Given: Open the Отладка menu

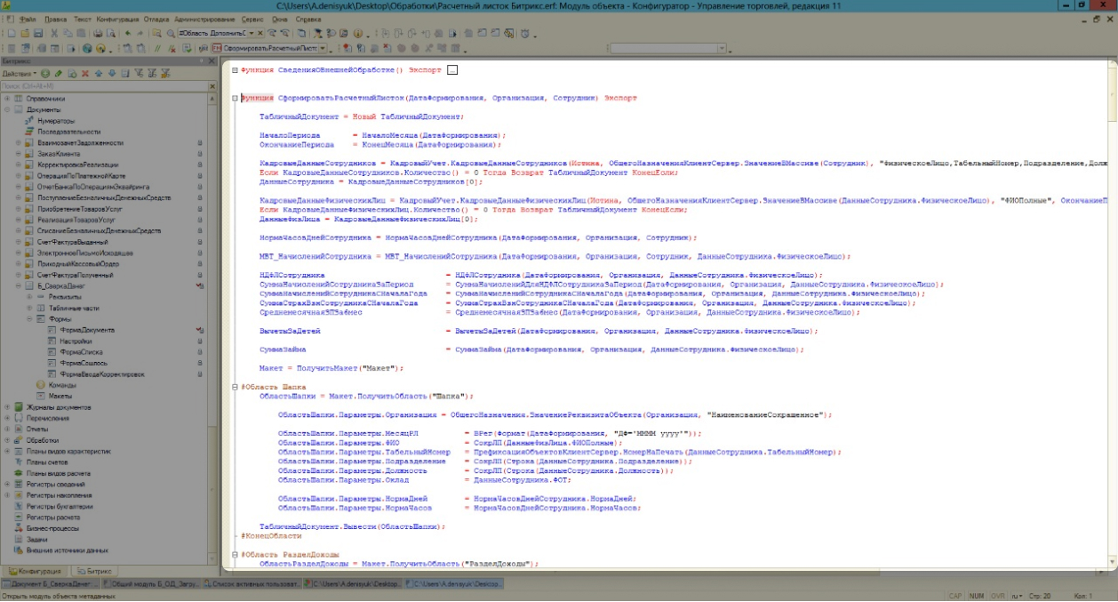Looking at the screenshot, I should tap(156, 19).
